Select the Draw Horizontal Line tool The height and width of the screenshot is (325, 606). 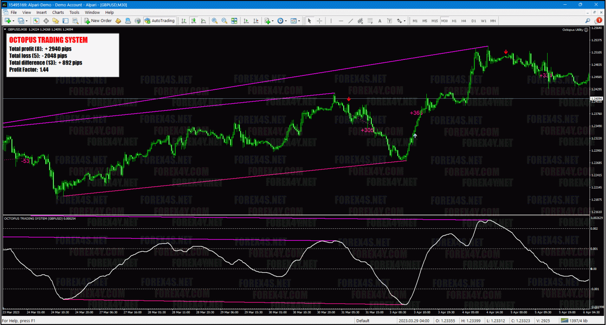(341, 21)
